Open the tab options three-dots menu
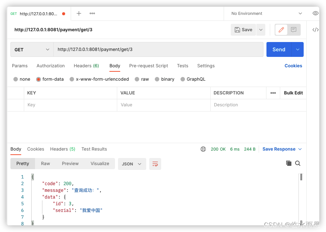 coord(92,13)
